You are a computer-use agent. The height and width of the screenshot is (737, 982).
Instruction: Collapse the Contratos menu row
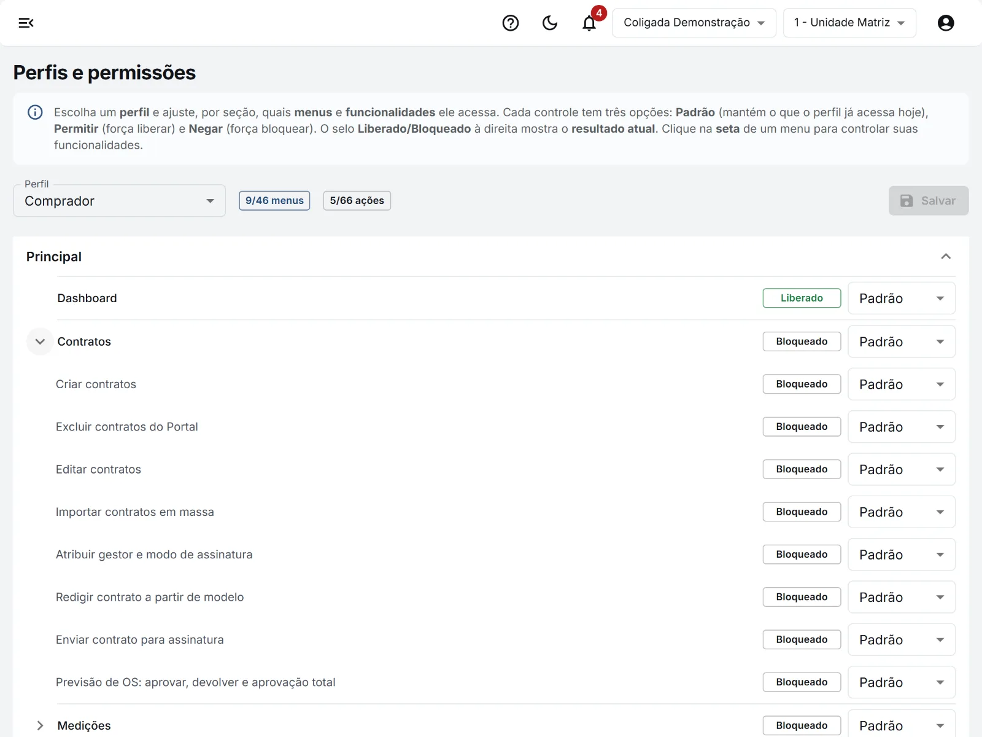[40, 341]
